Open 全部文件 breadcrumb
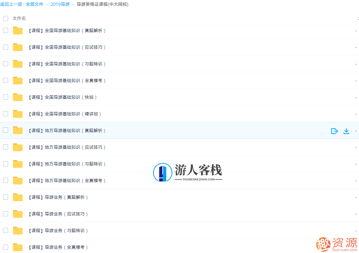The image size is (359, 253). pos(34,4)
